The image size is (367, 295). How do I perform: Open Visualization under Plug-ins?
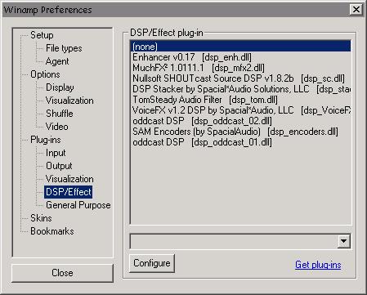tap(69, 179)
